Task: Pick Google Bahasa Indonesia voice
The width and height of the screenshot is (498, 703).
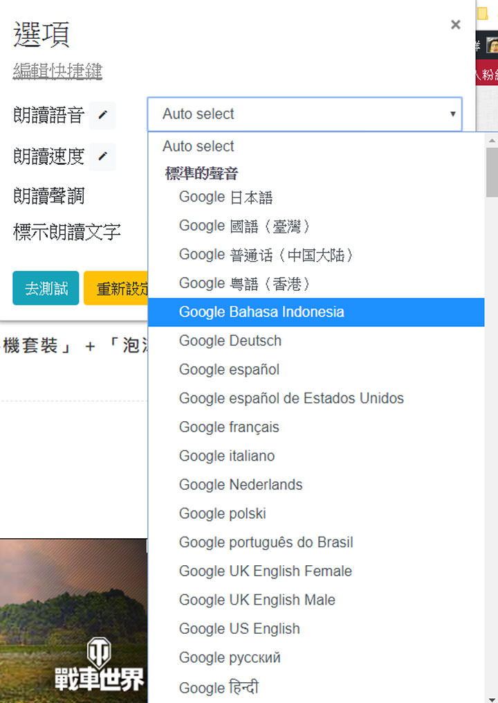Action: click(316, 312)
